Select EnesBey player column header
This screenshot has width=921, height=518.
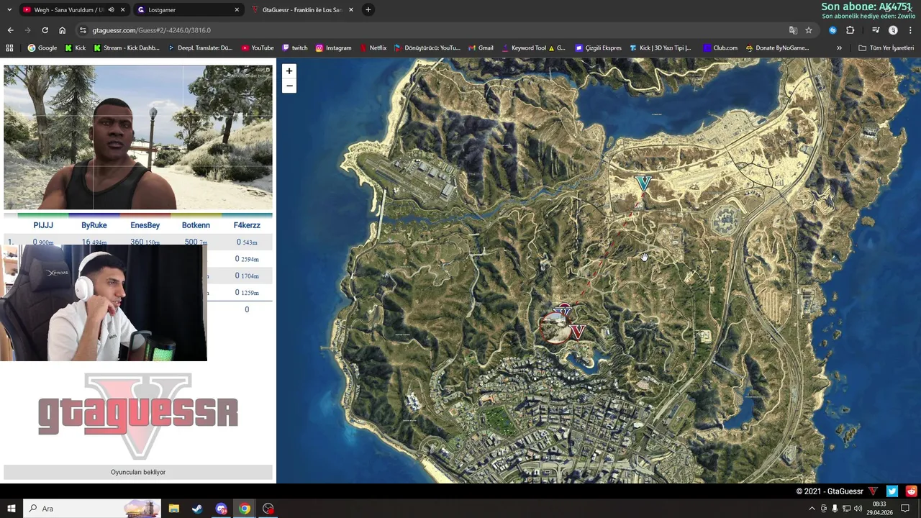(145, 225)
